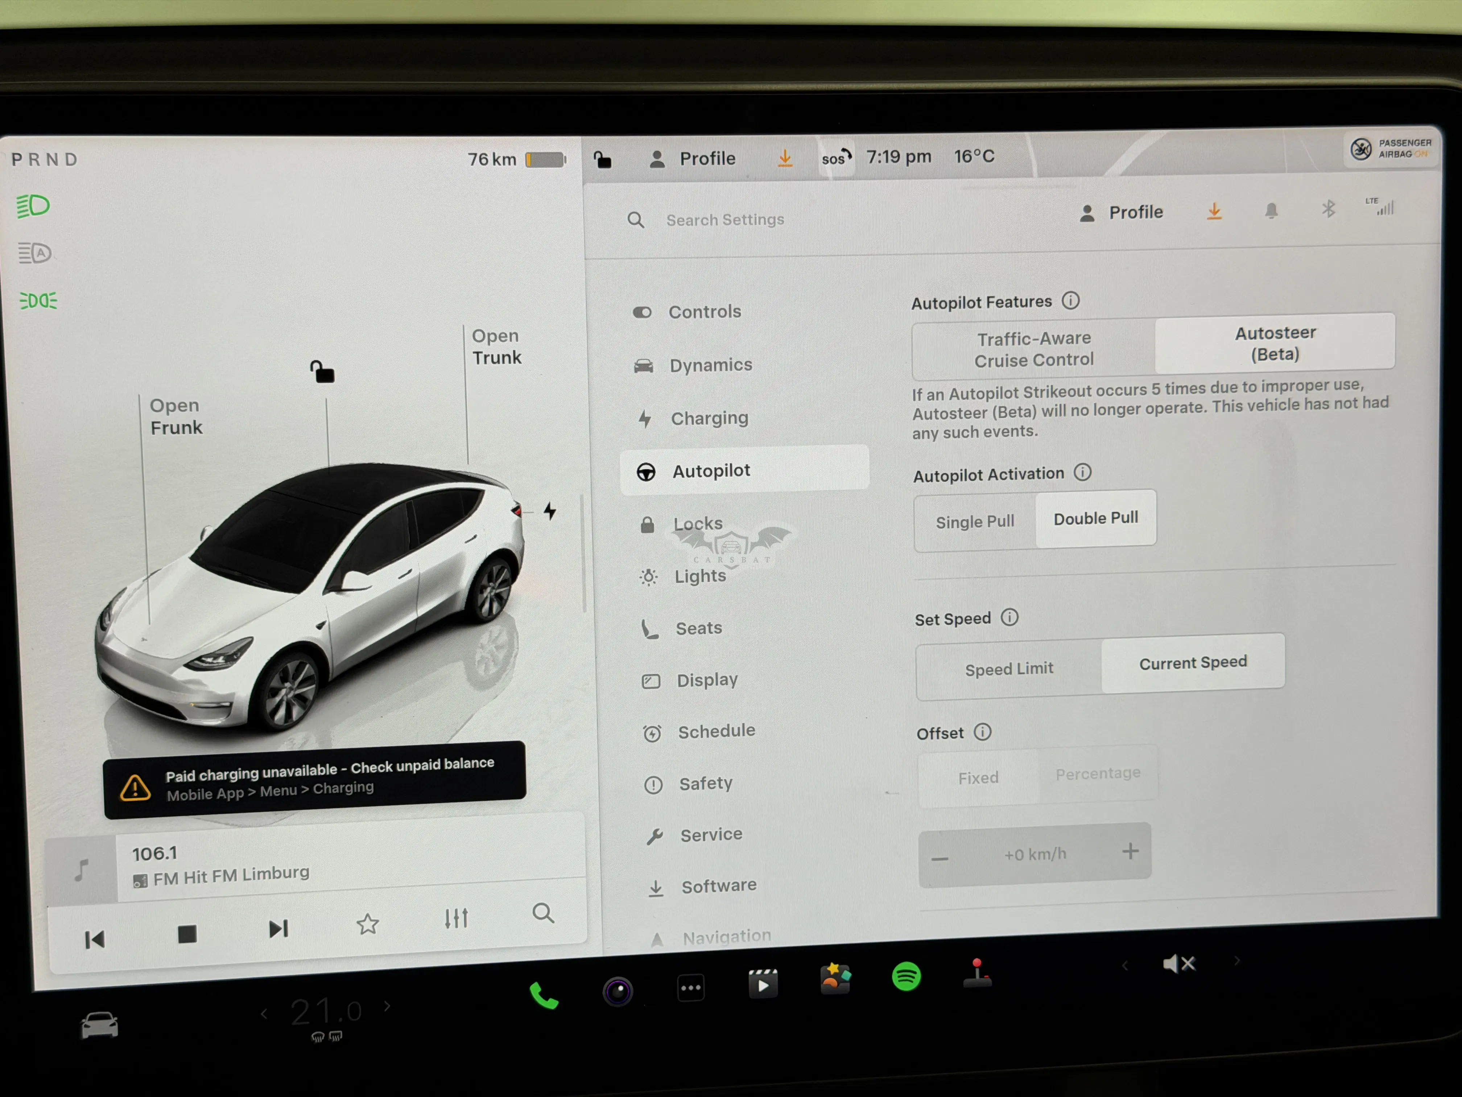Add the radio station to favorites

(367, 924)
